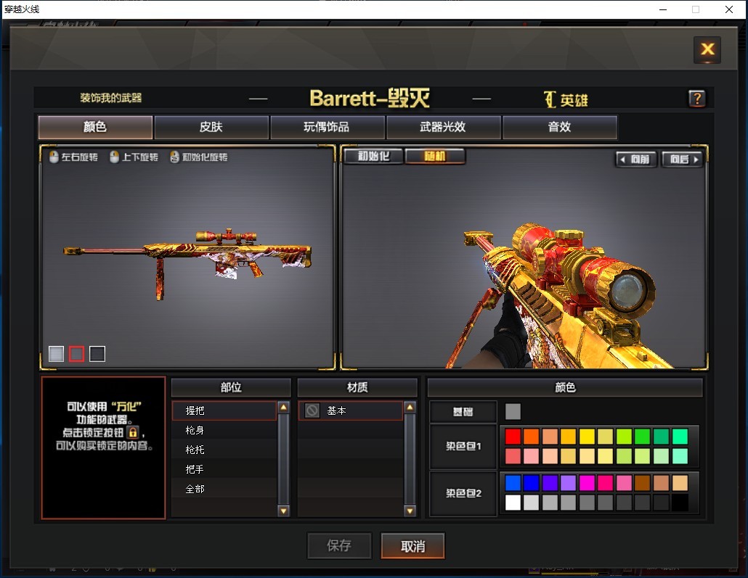This screenshot has height=578, width=748.
Task: Step back with the 向前 button
Action: pos(636,159)
